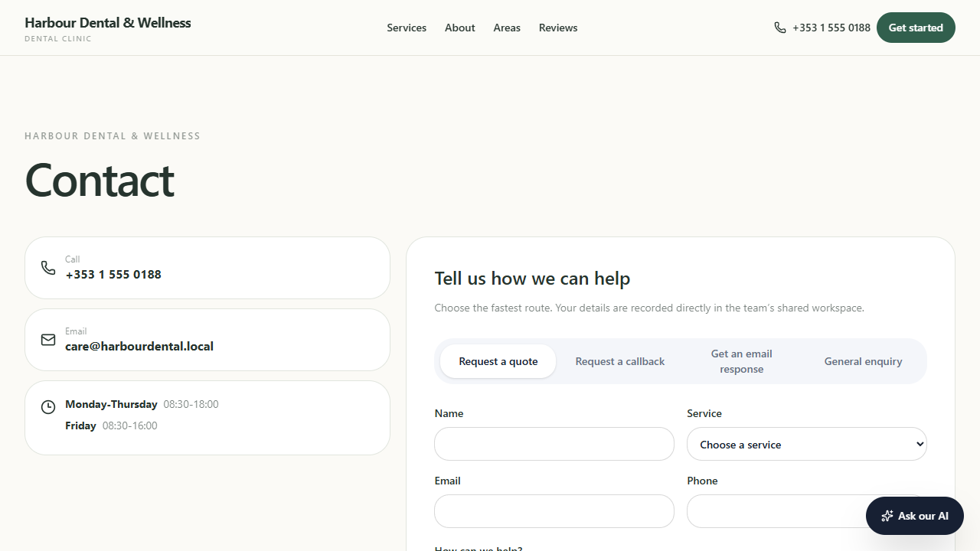The image size is (980, 551).
Task: Open the Areas nav link
Action: [x=507, y=28]
